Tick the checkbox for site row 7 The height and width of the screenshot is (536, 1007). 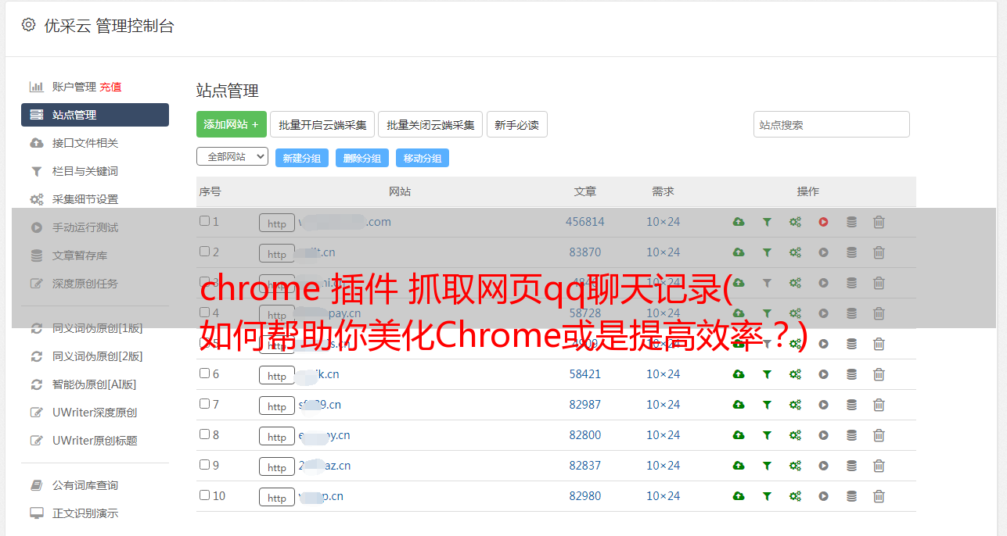point(204,404)
